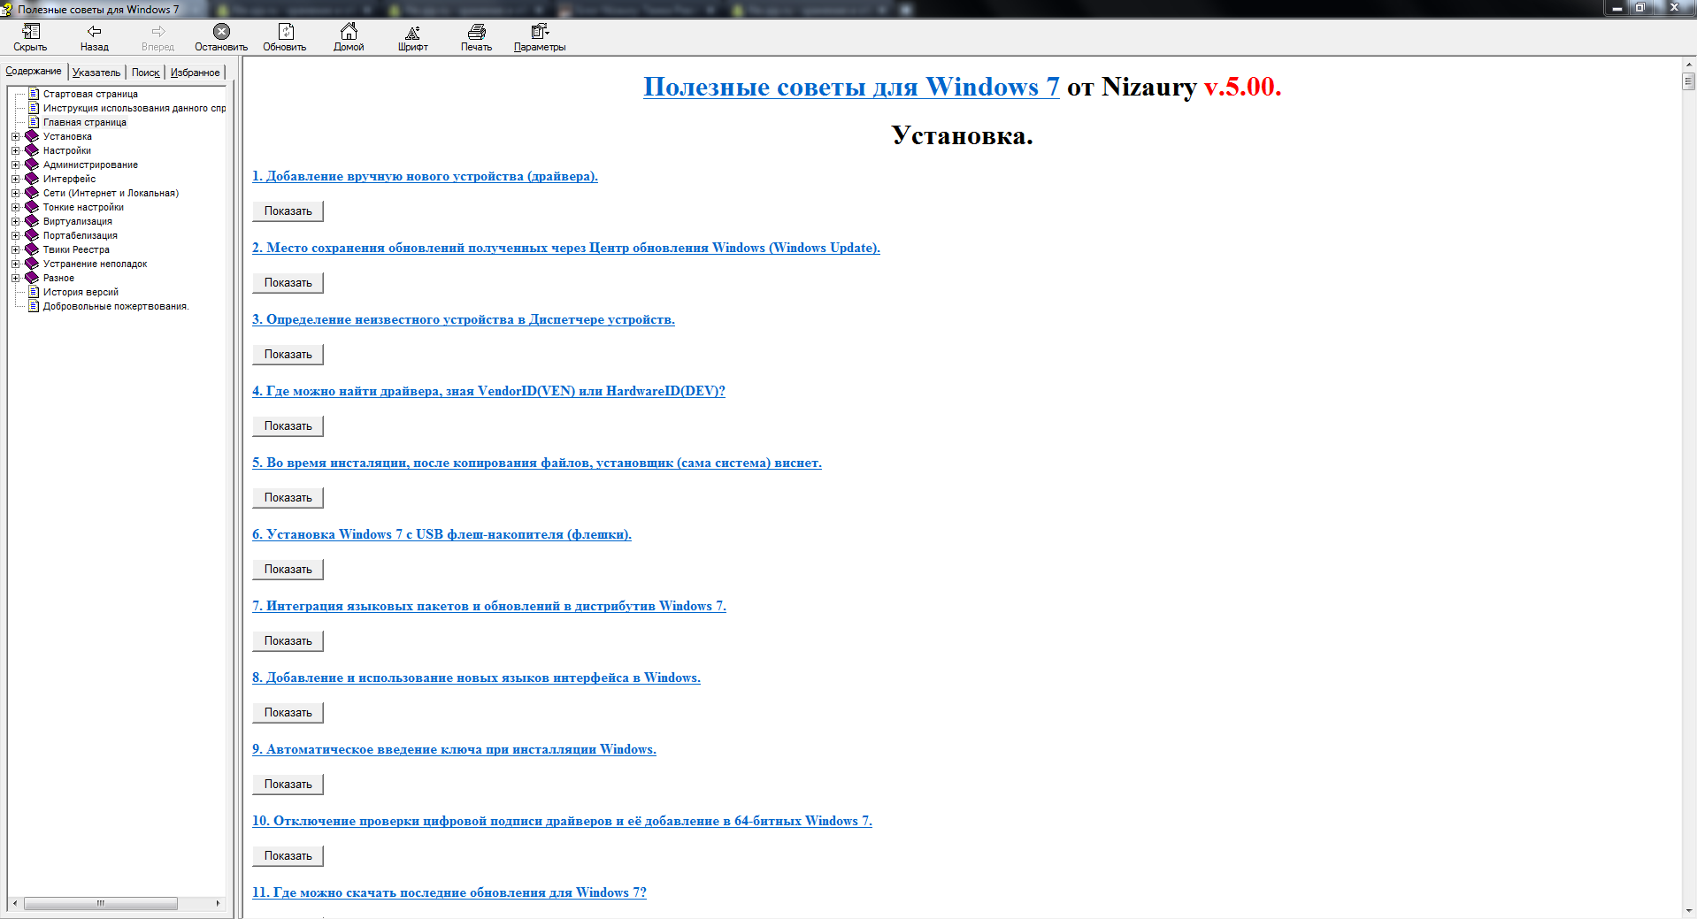1697x919 pixels.
Task: Expand the Твики Реестра tree node
Action: [x=15, y=249]
